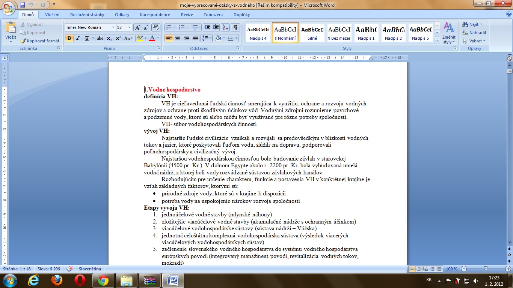Click the grow font size icon
The width and height of the screenshot is (513, 288).
[x=137, y=27]
